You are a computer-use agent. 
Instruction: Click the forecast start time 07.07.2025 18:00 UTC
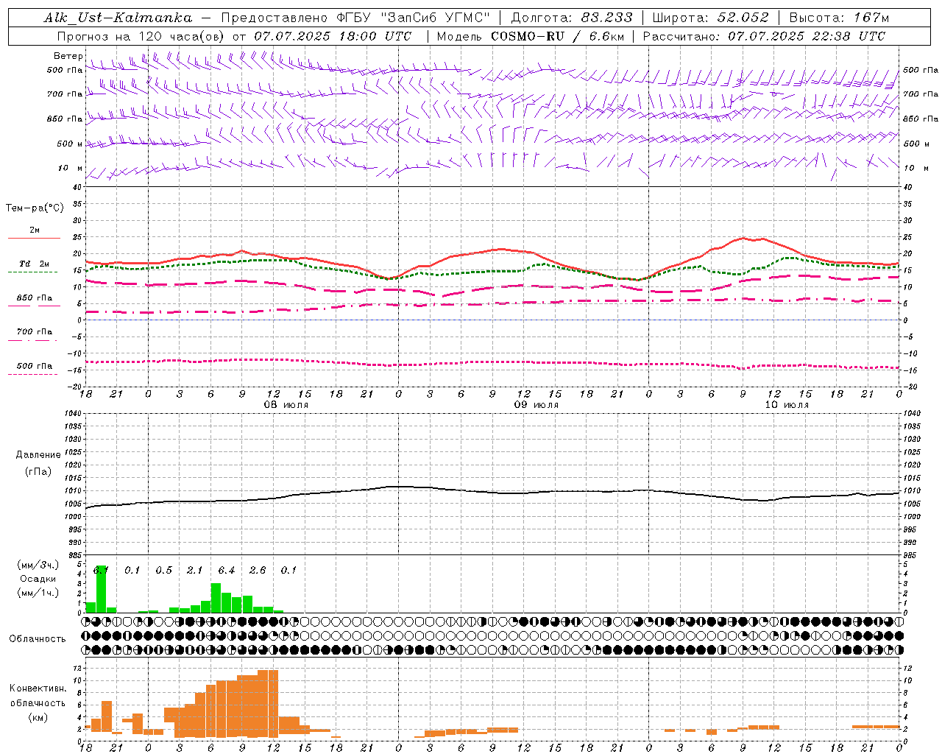pos(333,36)
